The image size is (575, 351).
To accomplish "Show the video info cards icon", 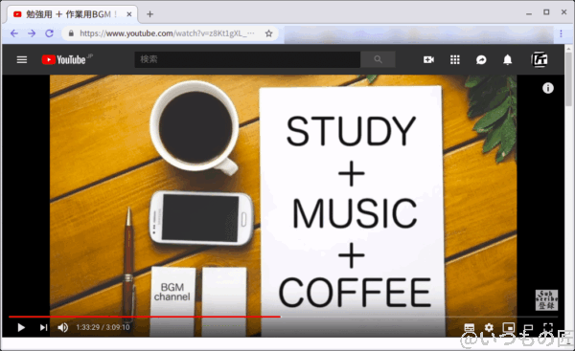I will click(x=548, y=88).
